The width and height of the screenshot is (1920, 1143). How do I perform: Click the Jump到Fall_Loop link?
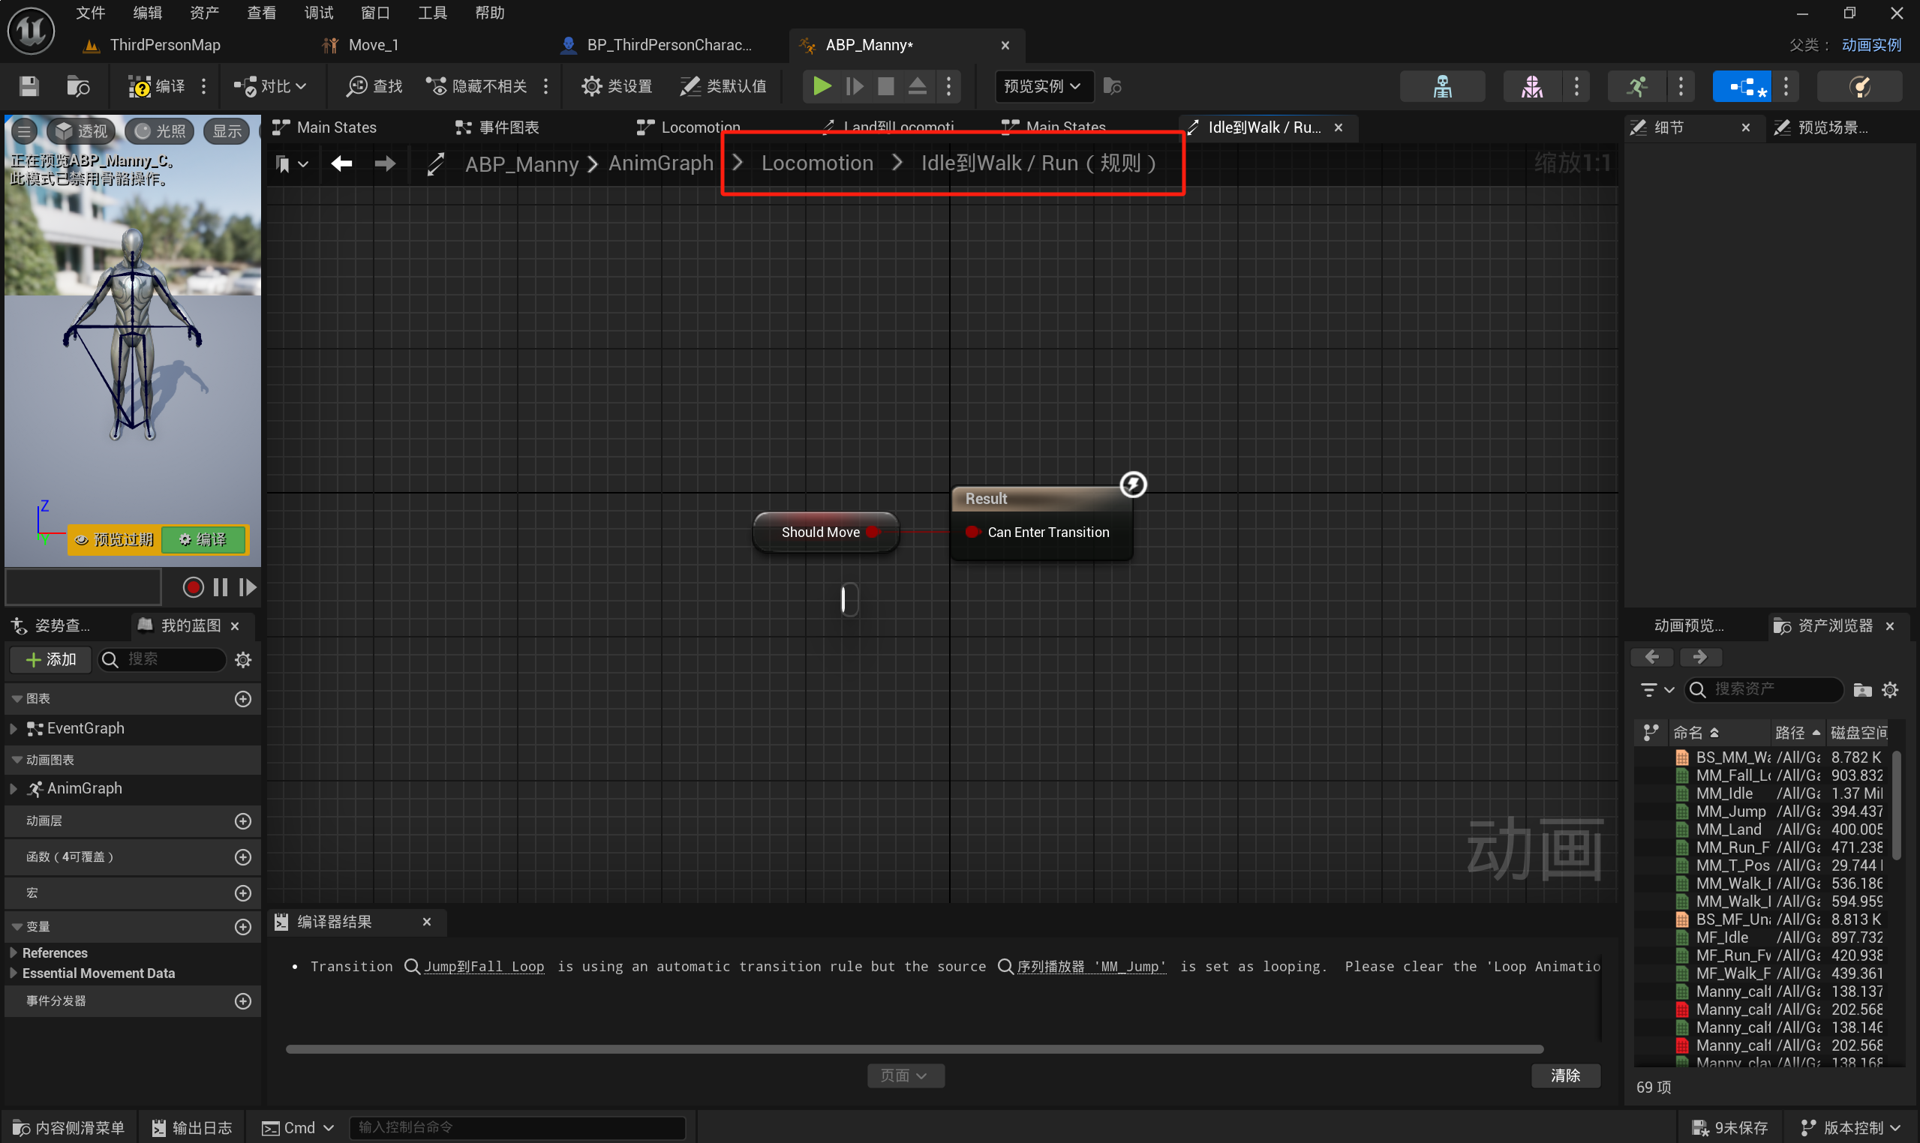483,966
